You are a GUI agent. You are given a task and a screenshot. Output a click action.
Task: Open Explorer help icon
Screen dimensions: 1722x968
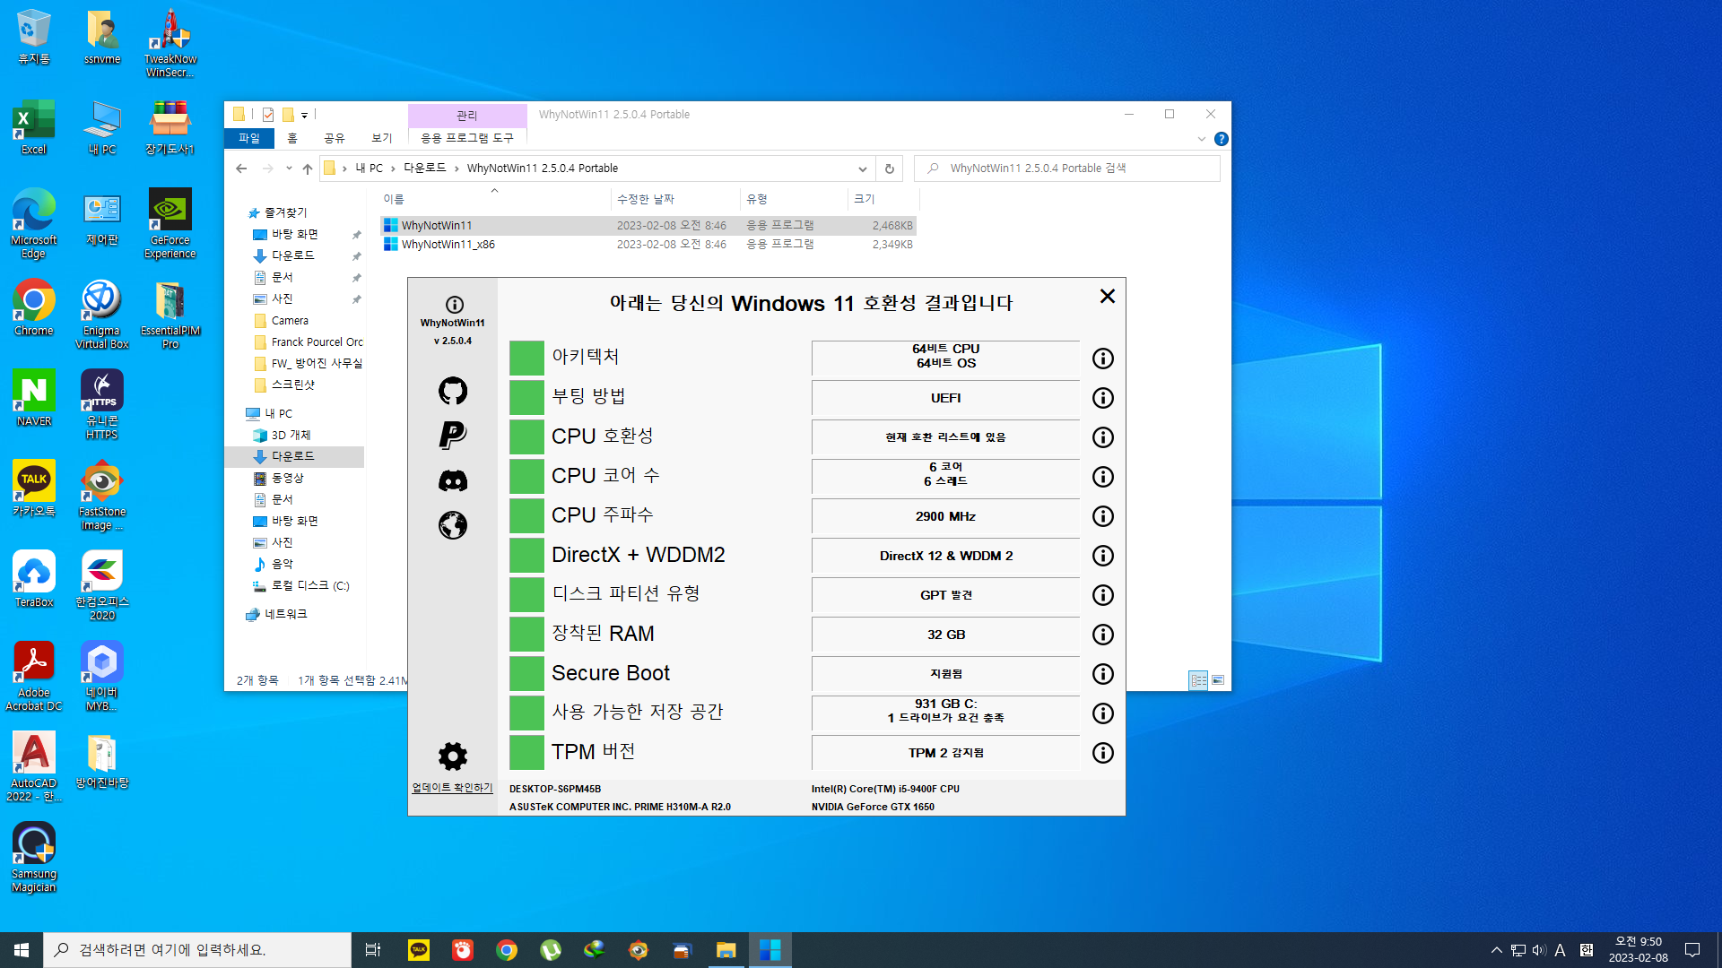coord(1221,139)
